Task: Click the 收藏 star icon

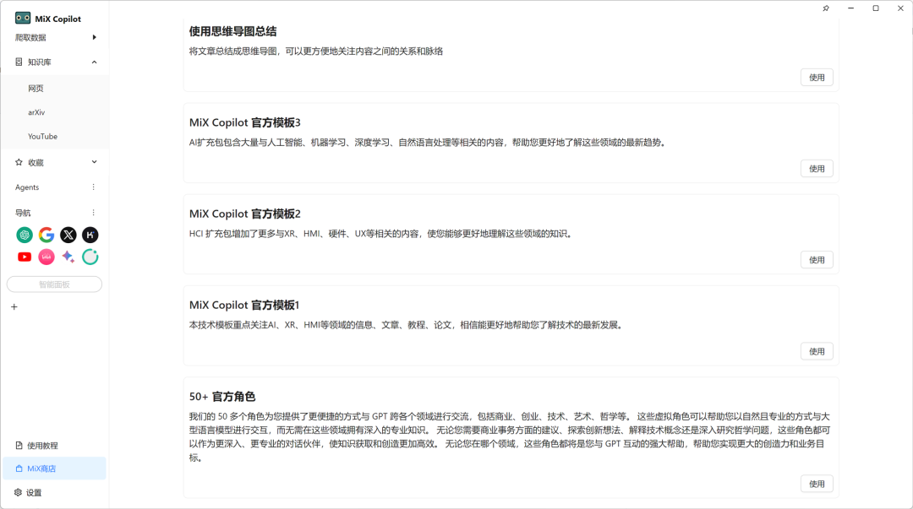Action: pyautogui.click(x=19, y=162)
